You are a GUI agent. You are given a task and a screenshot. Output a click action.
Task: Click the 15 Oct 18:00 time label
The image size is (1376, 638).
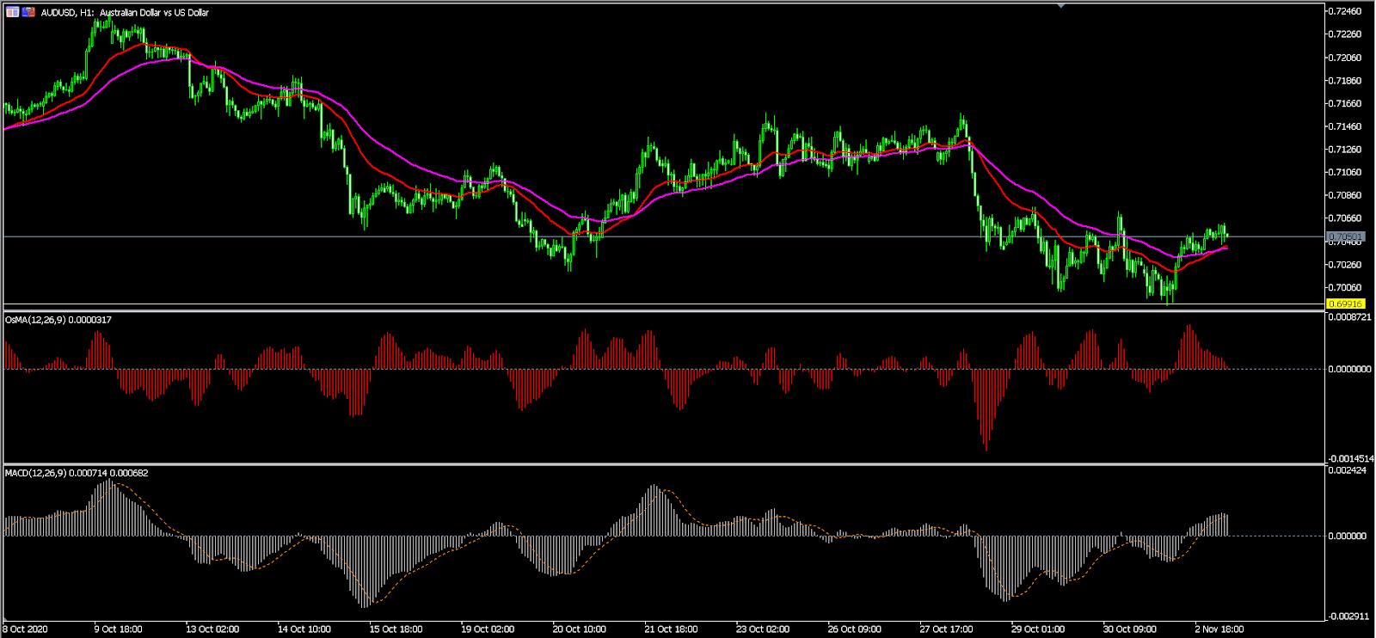(396, 629)
